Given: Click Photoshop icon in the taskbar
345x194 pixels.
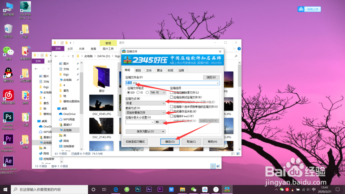Looking at the screenshot, I should pyautogui.click(x=138, y=190).
